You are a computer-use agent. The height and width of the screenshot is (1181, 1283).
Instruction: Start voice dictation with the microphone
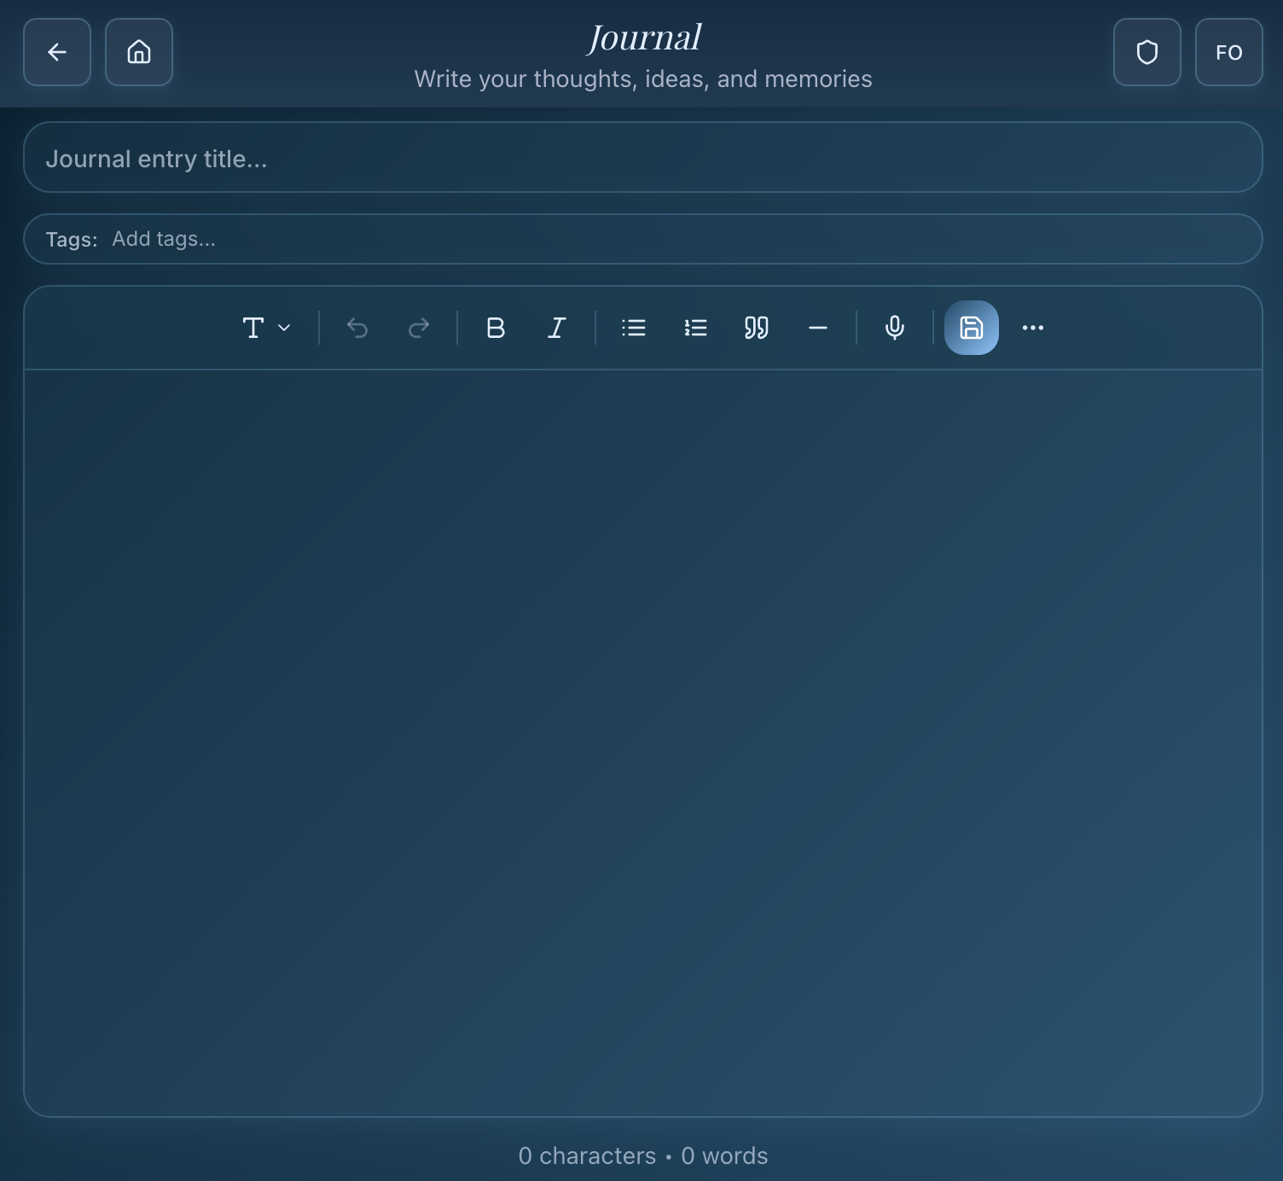[x=893, y=328]
